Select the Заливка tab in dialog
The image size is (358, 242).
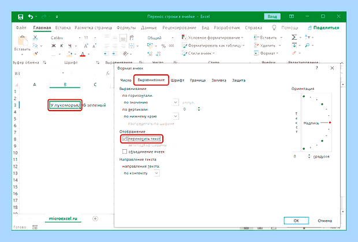pyautogui.click(x=219, y=80)
